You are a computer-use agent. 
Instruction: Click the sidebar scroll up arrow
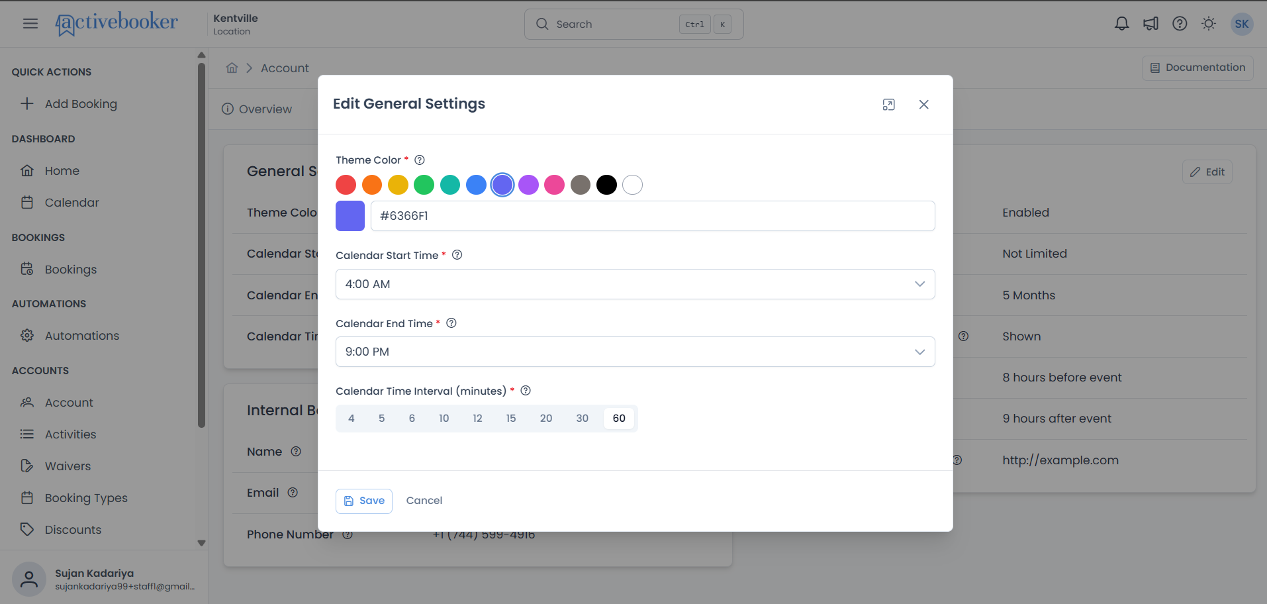202,55
